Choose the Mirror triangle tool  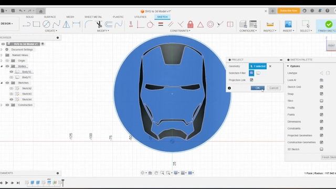click(x=66, y=25)
